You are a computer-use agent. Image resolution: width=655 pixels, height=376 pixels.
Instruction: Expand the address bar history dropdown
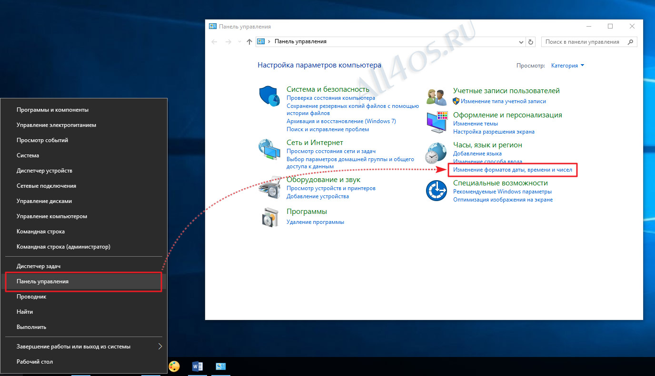coord(521,42)
